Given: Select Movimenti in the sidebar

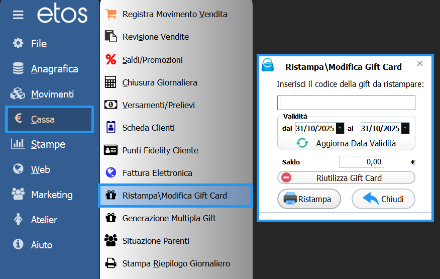Looking at the screenshot, I should (x=52, y=94).
